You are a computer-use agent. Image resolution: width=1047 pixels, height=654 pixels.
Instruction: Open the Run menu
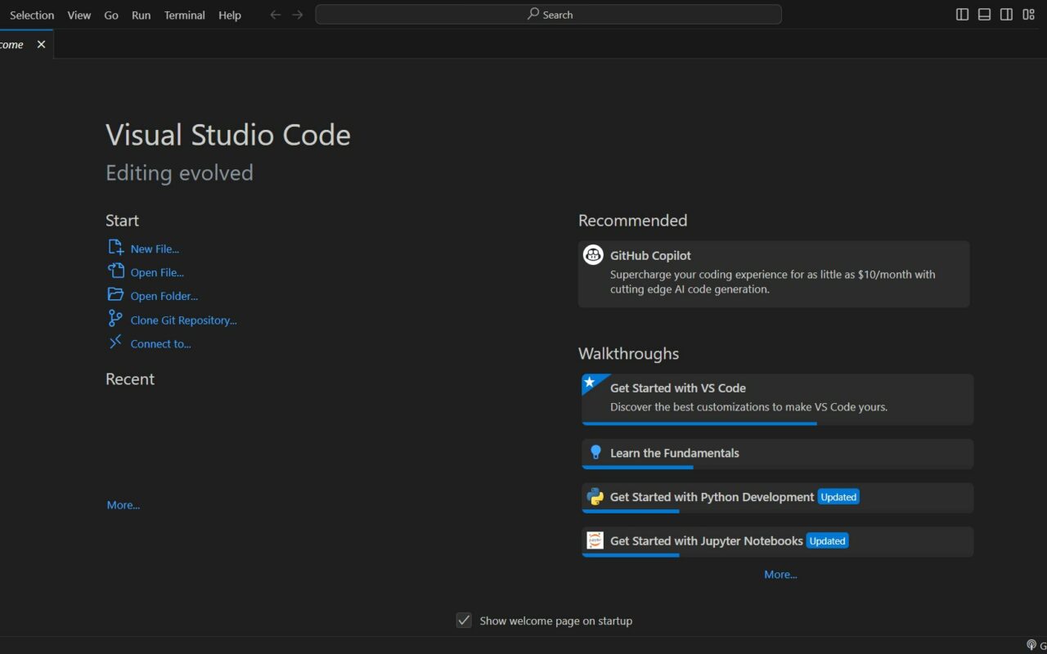coord(142,15)
